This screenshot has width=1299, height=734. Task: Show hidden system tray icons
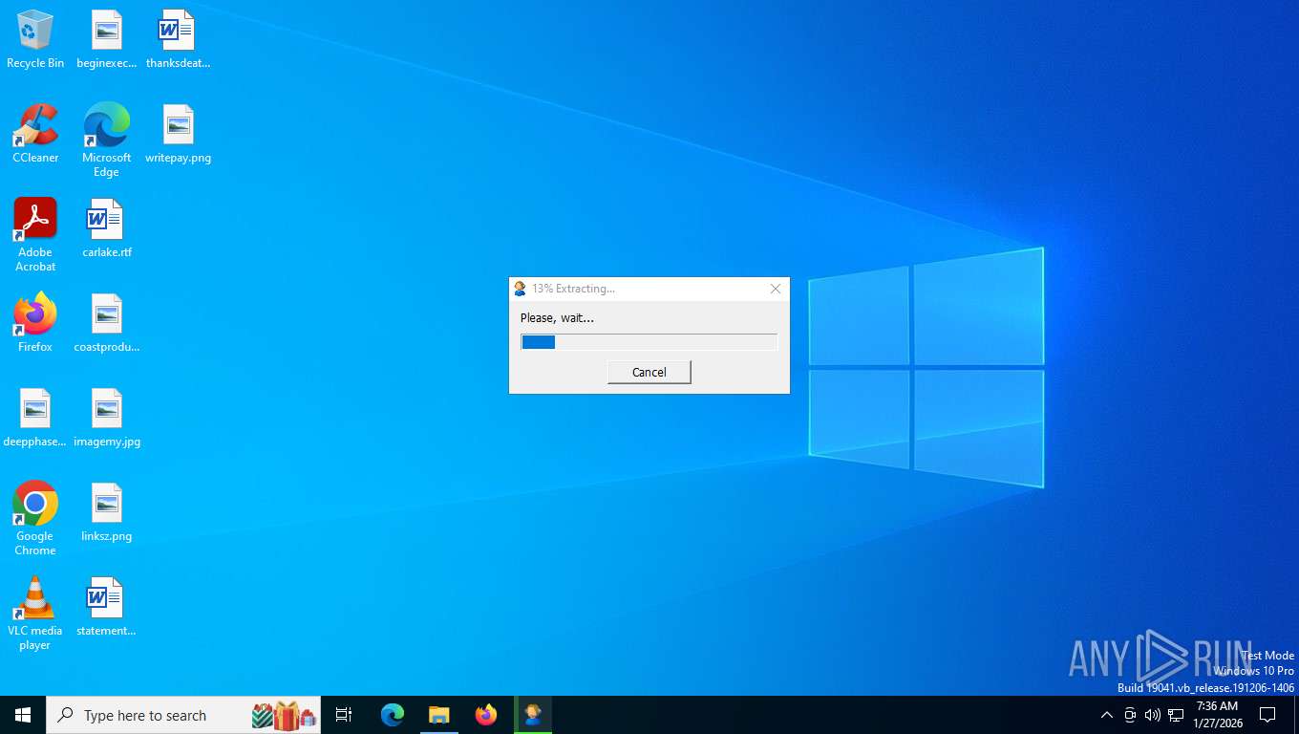click(x=1107, y=715)
